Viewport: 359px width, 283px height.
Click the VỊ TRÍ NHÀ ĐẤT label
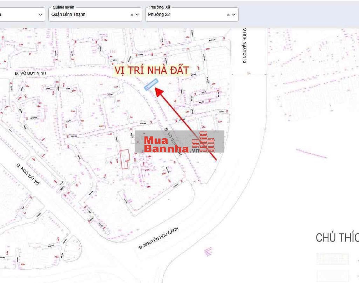point(152,70)
